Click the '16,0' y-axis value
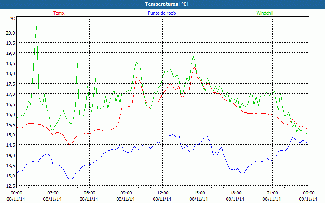The image size is (325, 203). pyautogui.click(x=11, y=114)
